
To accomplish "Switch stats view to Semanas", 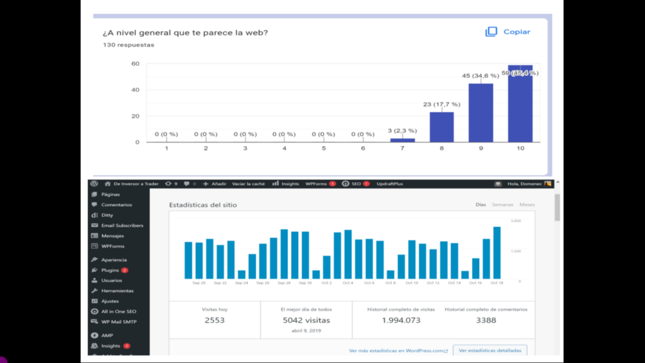I will click(502, 205).
